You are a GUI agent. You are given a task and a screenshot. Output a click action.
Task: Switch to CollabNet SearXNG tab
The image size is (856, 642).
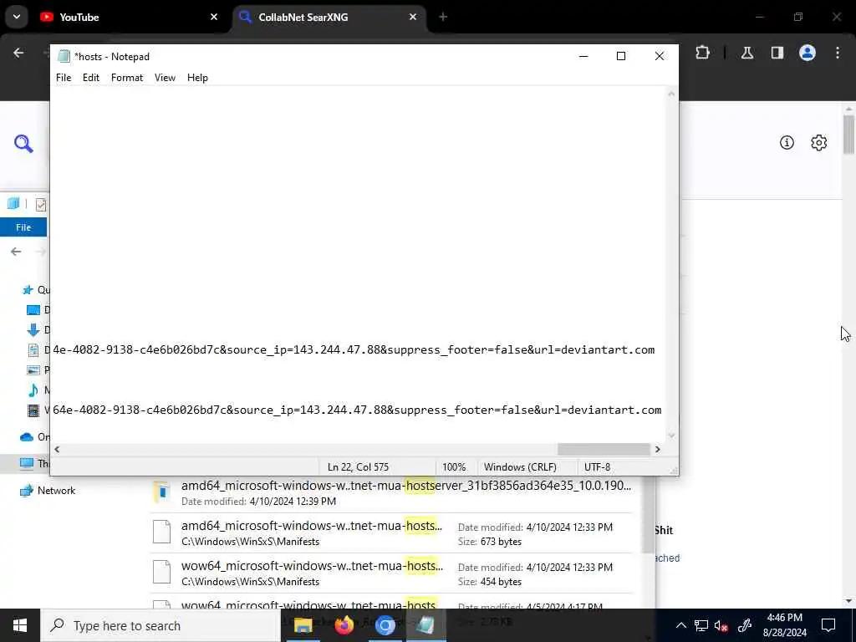point(329,17)
